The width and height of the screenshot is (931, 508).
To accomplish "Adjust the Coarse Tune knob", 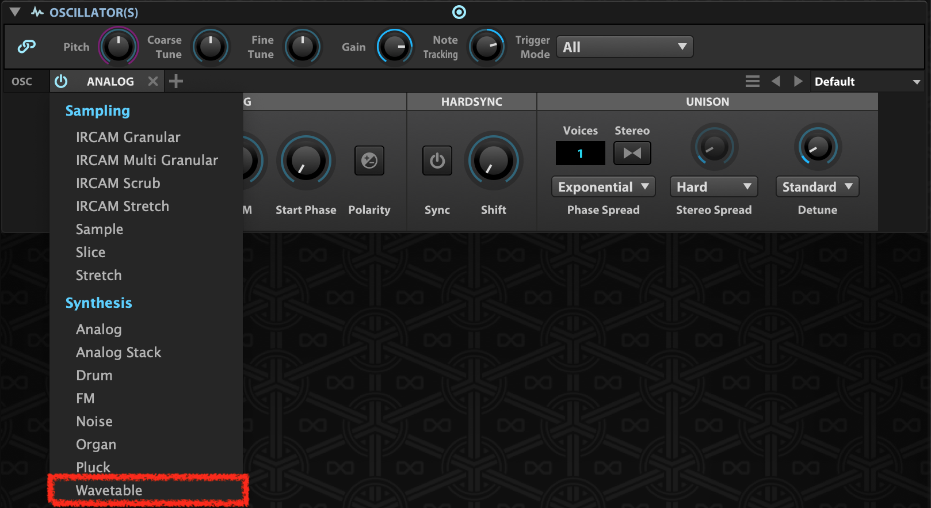I will [x=211, y=47].
